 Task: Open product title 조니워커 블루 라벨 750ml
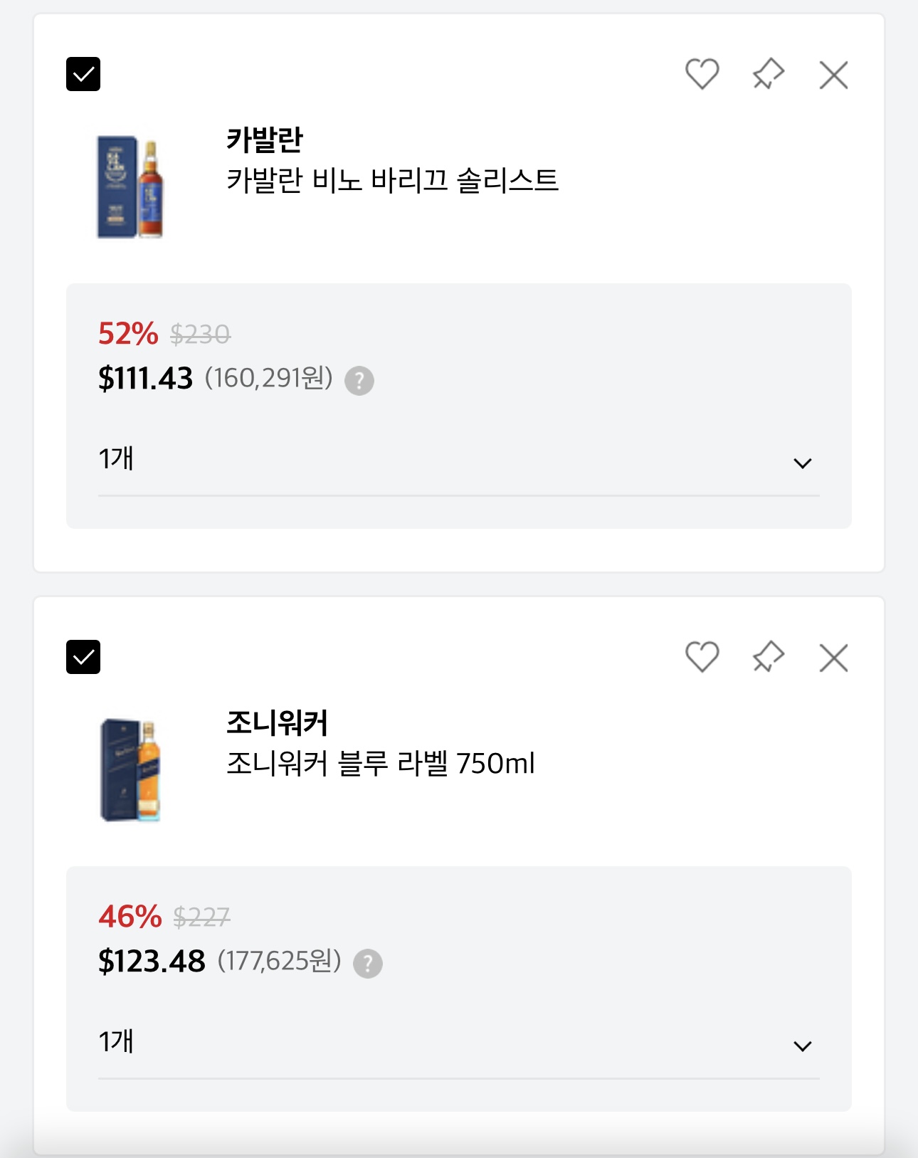(380, 764)
